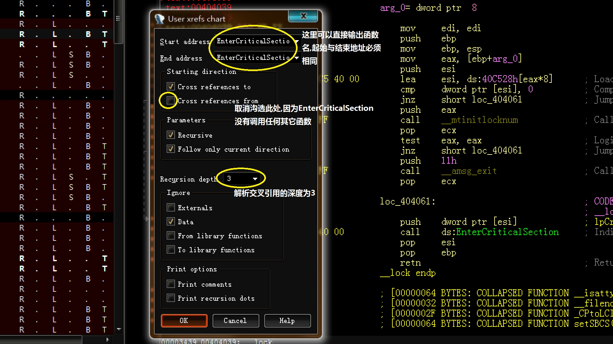Click the 'push dword ptr [esi]' instruction

click(458, 222)
